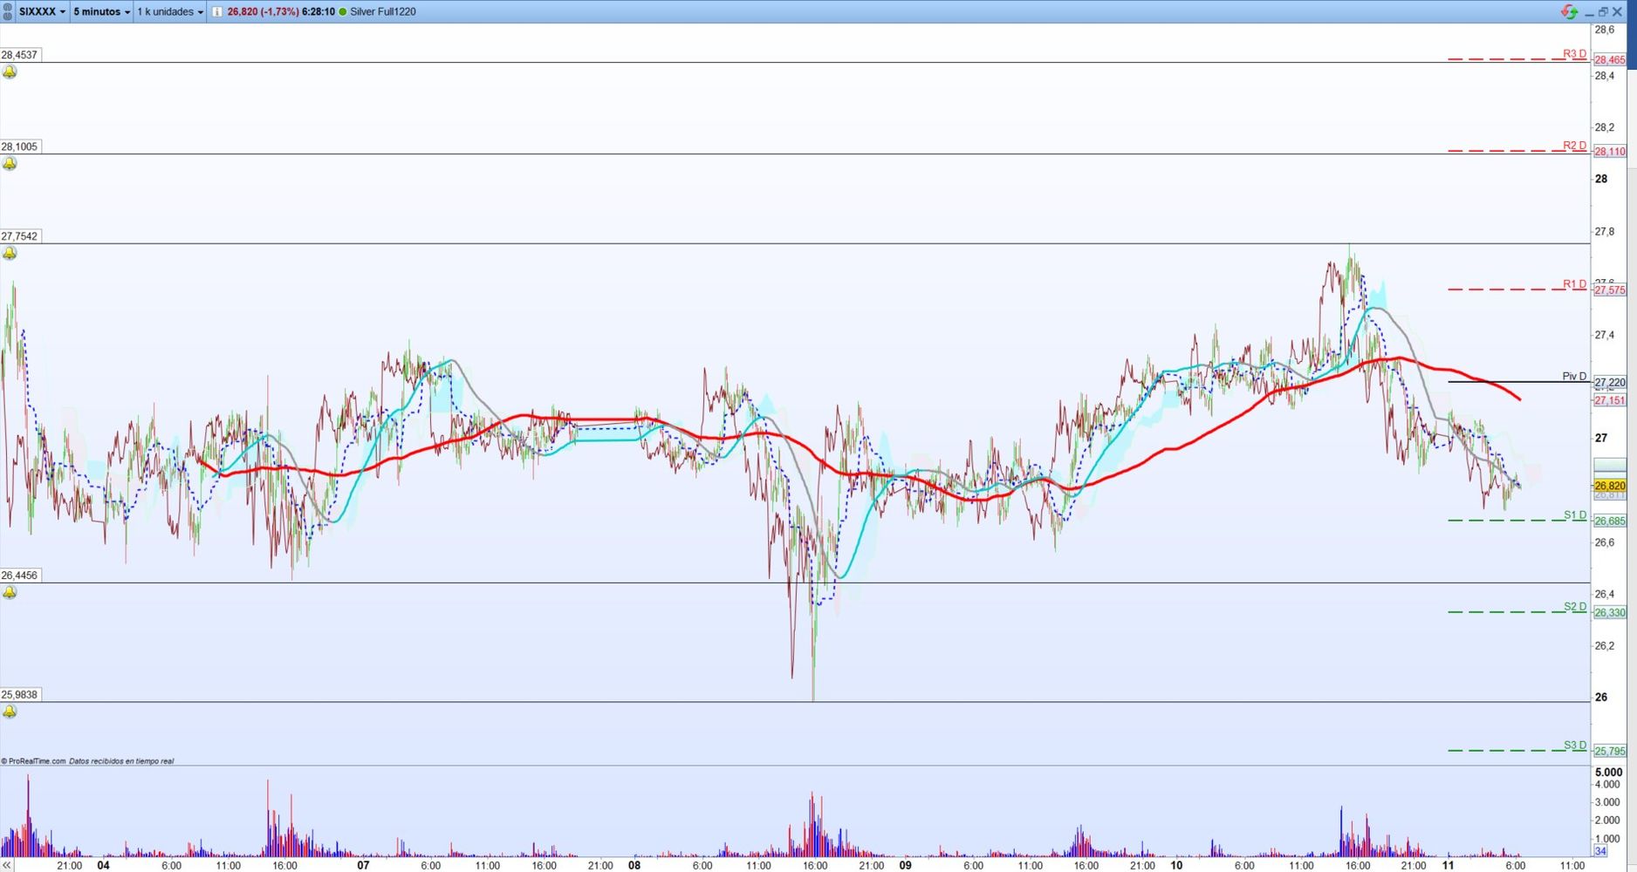The image size is (1637, 872).
Task: Click the volume value tag 34
Action: 1600,851
